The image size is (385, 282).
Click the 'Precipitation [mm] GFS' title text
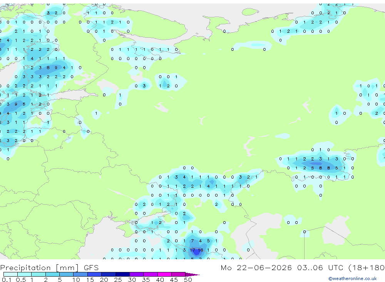49,267
